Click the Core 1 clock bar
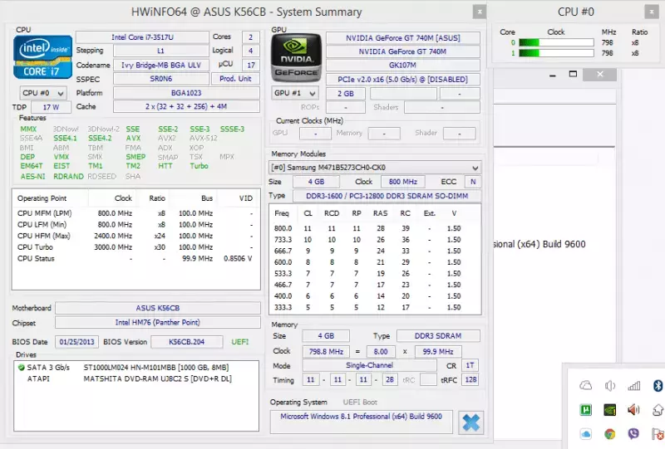Image resolution: width=665 pixels, height=449 pixels. tap(556, 53)
